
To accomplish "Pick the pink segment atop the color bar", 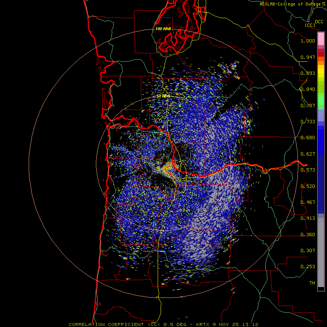I will click(321, 39).
